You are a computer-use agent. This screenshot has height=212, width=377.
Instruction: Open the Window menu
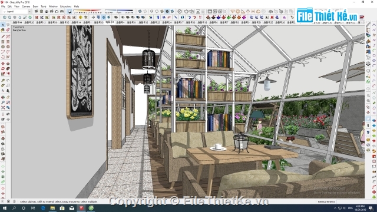coord(53,6)
